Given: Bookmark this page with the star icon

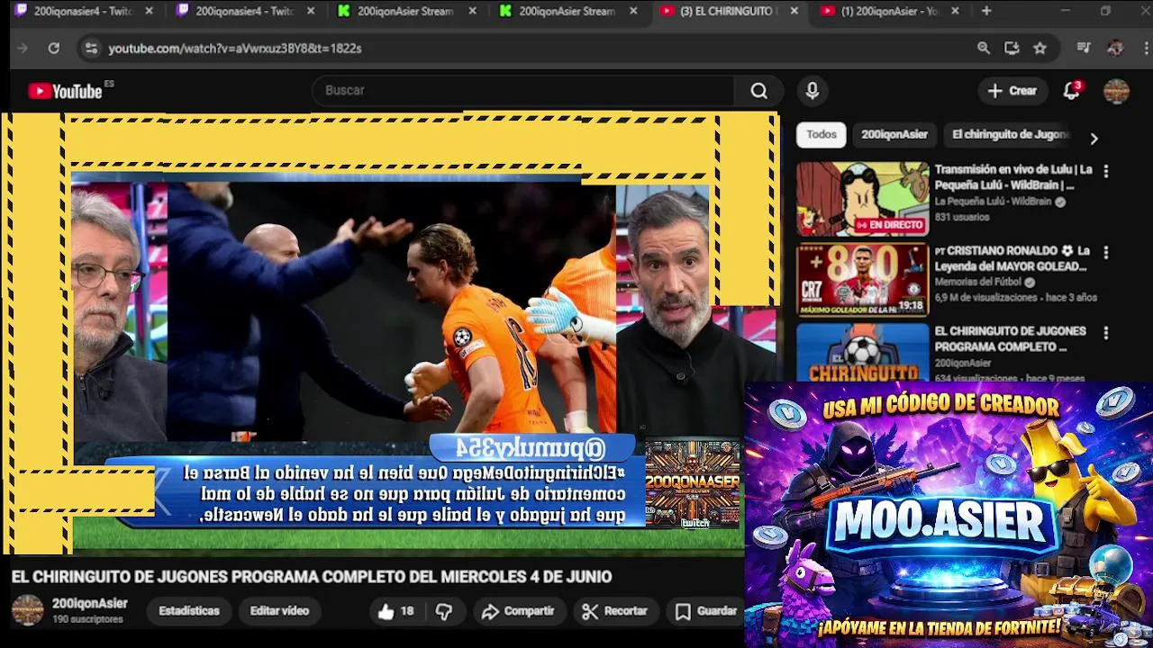Looking at the screenshot, I should (1040, 49).
